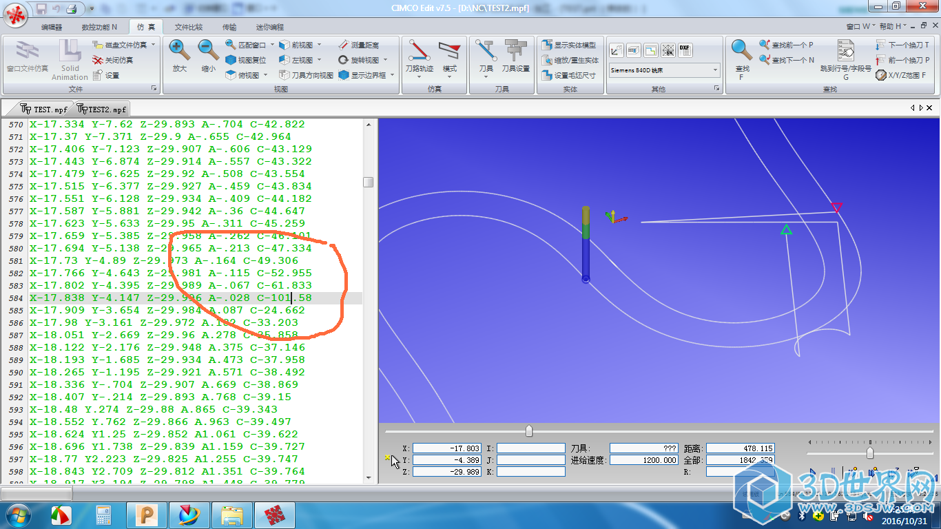Click the 进给速度 field showing 1200.000

(644, 460)
